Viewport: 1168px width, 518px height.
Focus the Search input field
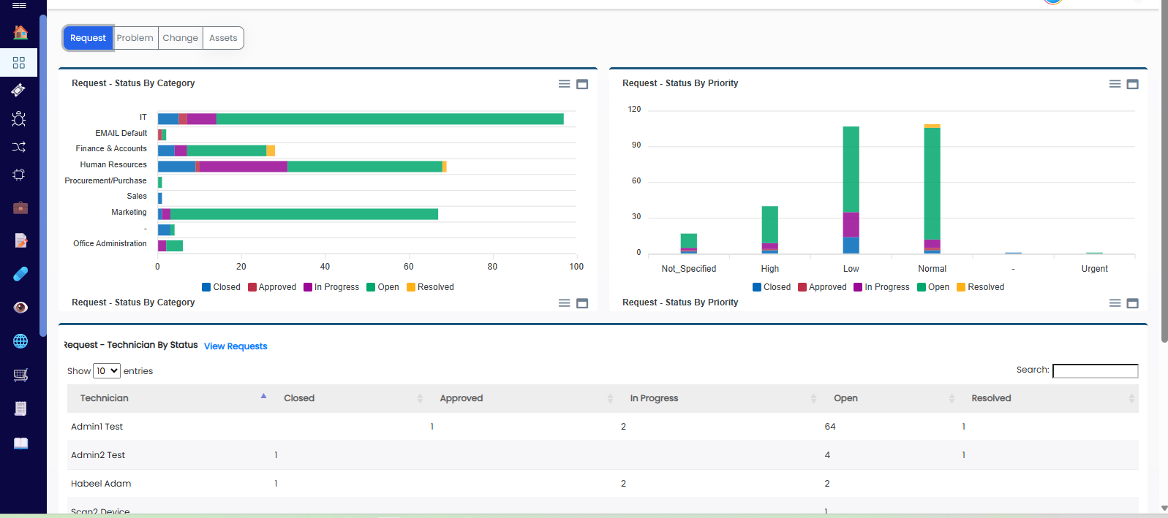click(1096, 371)
